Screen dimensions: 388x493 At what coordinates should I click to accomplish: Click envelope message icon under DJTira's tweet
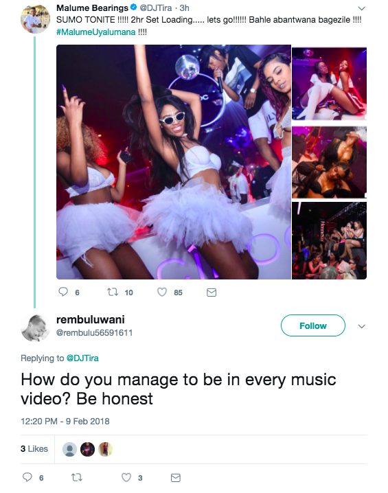(x=212, y=293)
